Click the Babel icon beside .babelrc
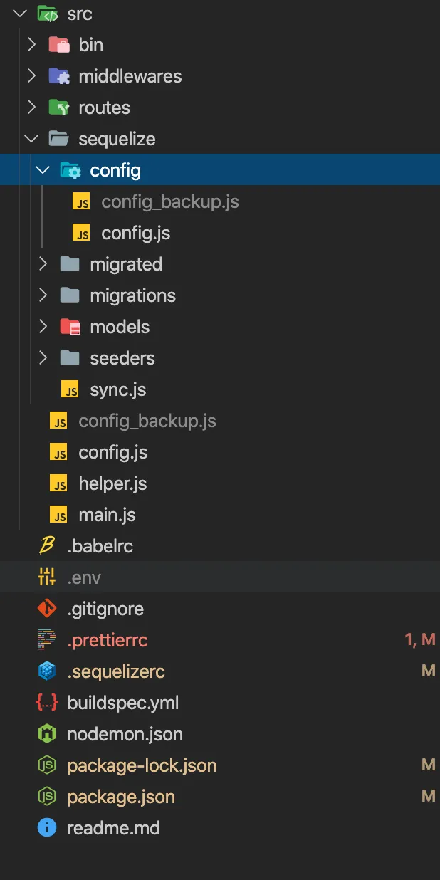Image resolution: width=440 pixels, height=880 pixels. pyautogui.click(x=47, y=546)
